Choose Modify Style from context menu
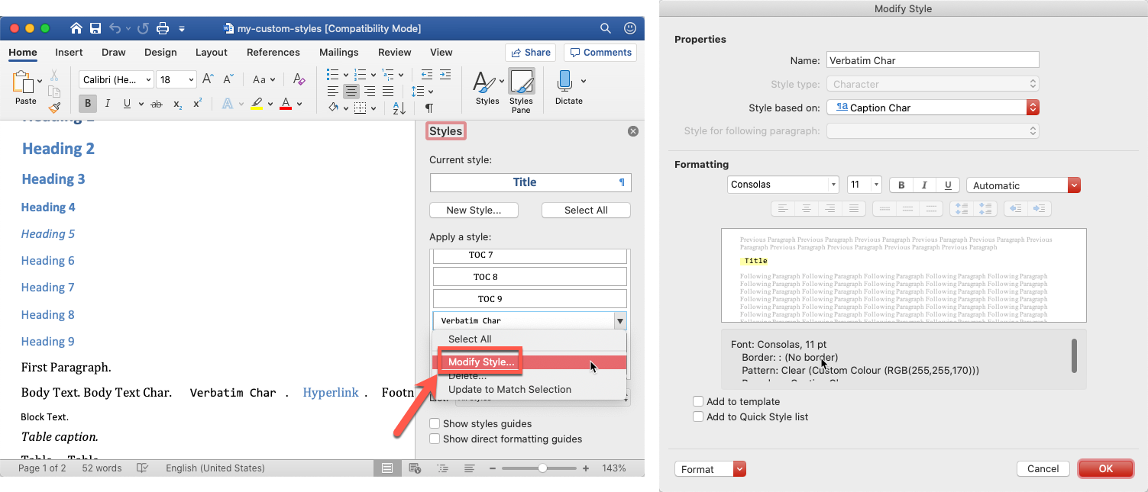Screen dimensions: 1148x492 click(x=481, y=362)
